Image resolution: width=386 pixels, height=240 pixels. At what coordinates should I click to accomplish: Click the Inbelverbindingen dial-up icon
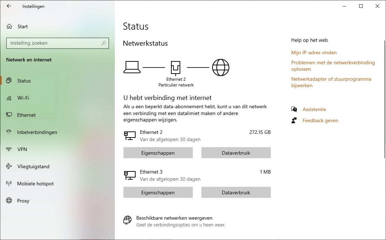9,132
